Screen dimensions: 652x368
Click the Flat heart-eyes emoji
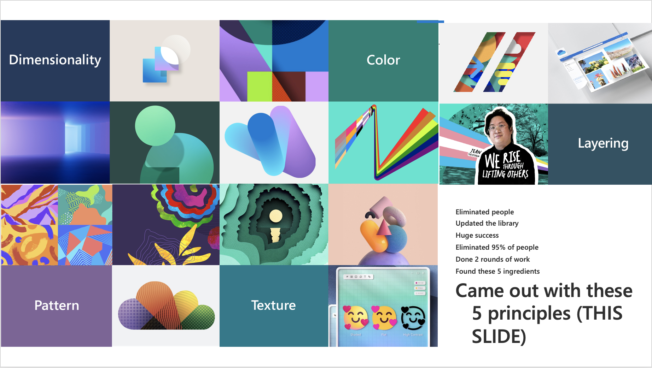tap(384, 317)
